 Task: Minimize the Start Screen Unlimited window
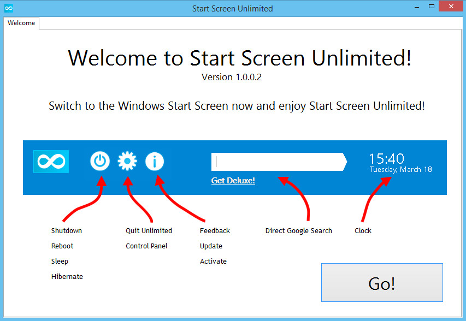coord(417,7)
